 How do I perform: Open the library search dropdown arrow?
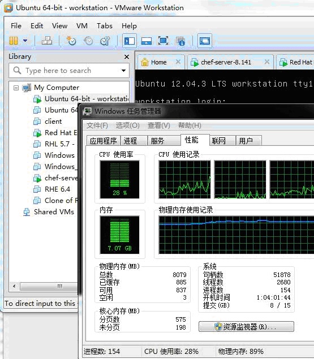click(123, 71)
